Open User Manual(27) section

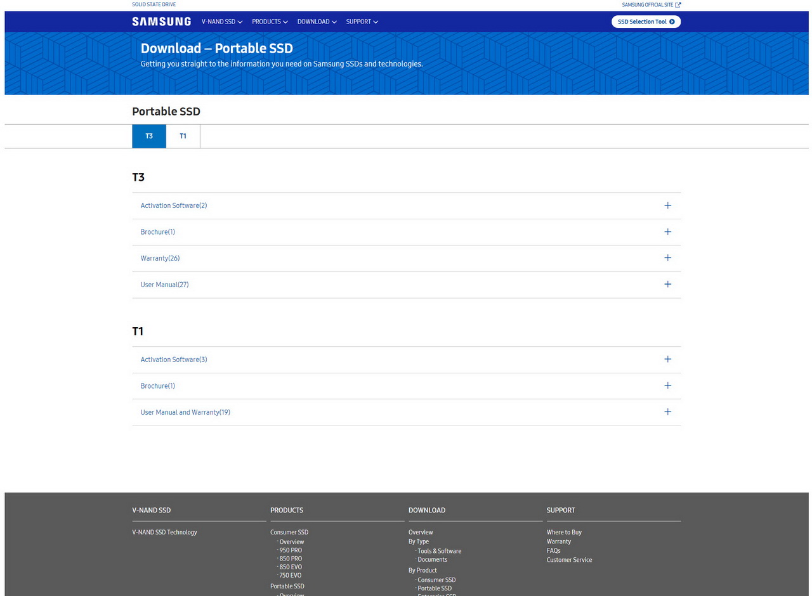pyautogui.click(x=165, y=285)
